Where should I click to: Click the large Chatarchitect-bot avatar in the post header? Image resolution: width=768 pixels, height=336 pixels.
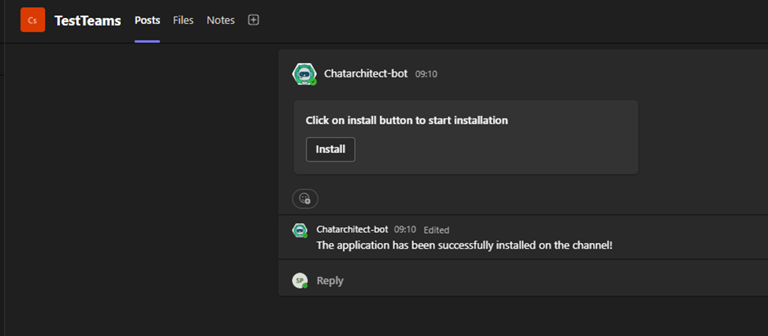click(x=304, y=74)
